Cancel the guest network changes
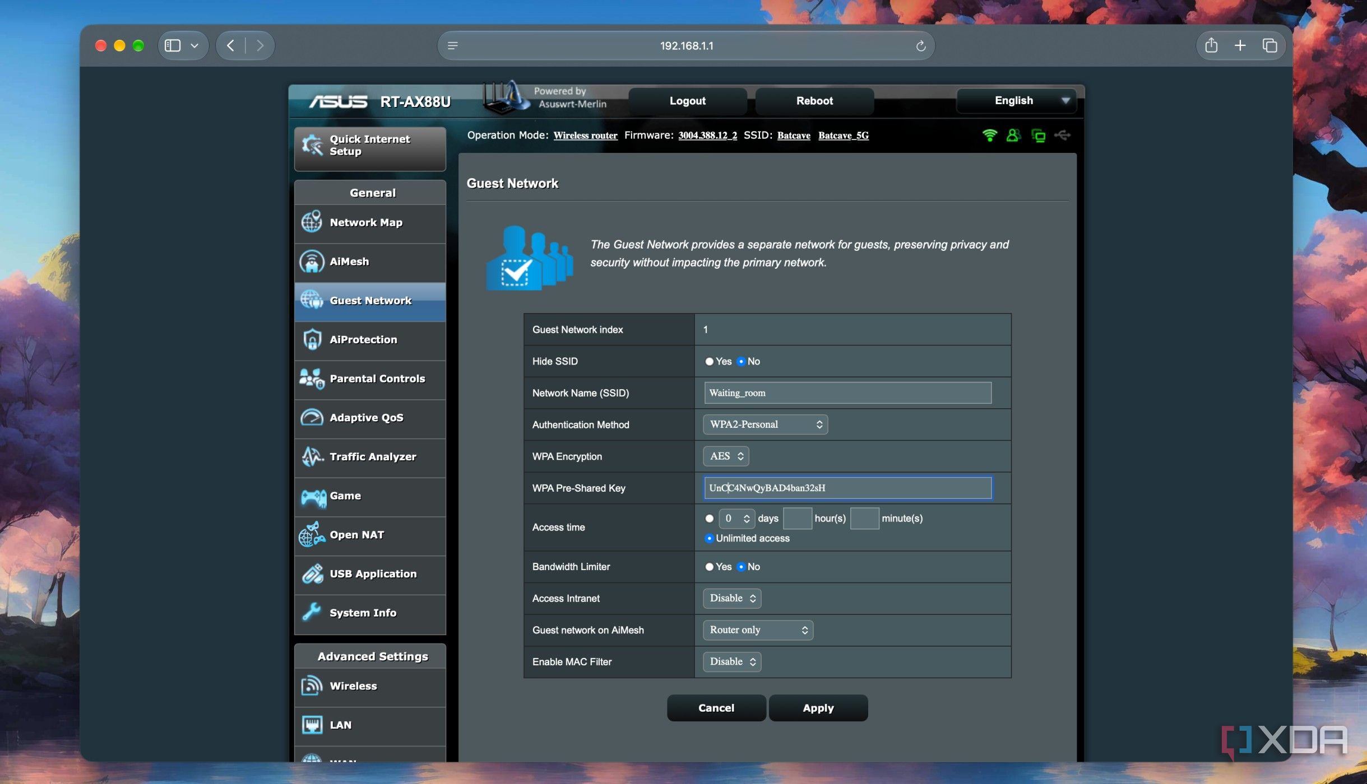 pyautogui.click(x=716, y=708)
